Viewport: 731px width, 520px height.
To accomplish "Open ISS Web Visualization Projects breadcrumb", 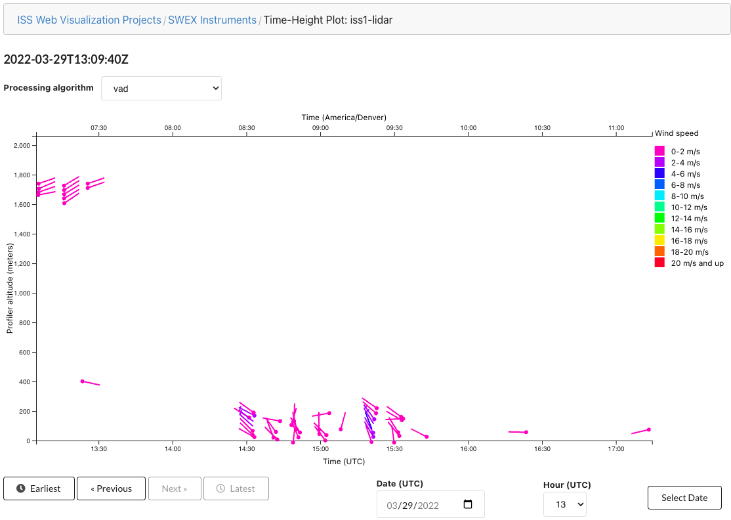I will click(89, 20).
